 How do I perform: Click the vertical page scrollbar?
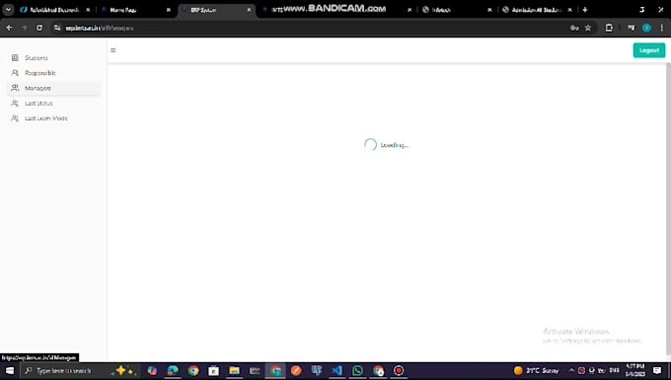pos(668,209)
